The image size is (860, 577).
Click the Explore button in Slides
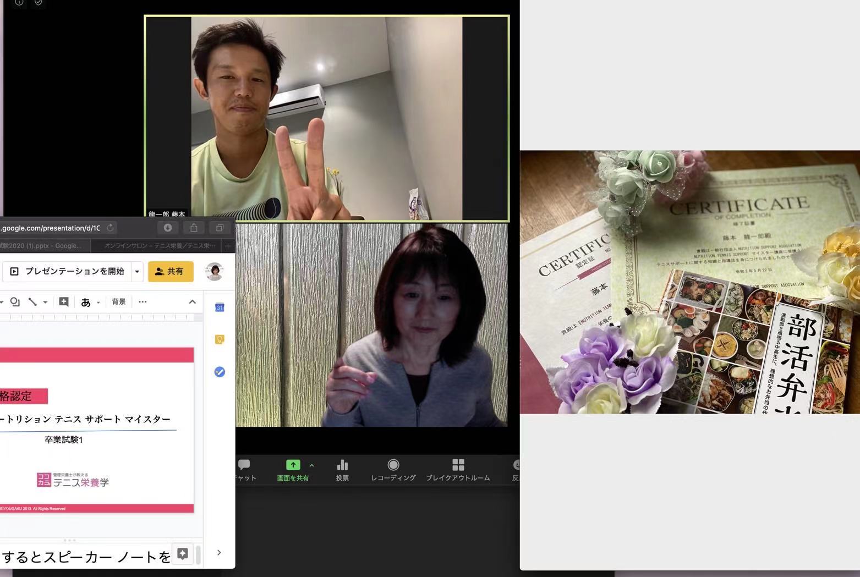coord(183,553)
